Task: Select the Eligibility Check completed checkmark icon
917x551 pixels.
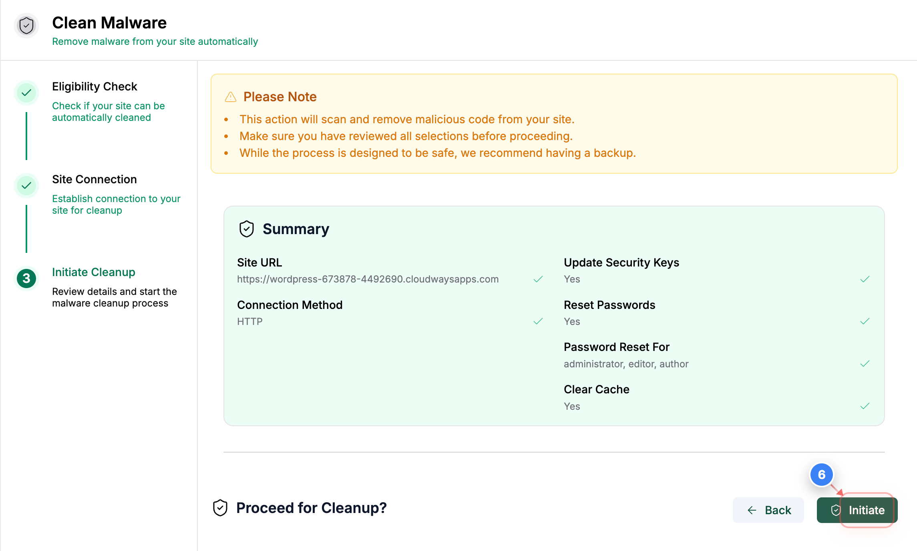Action: [26, 92]
